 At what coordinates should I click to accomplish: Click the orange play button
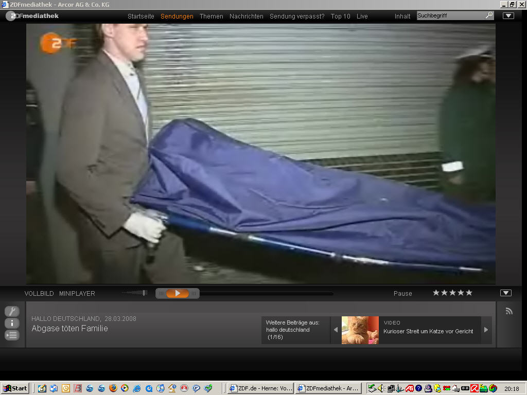coord(178,293)
